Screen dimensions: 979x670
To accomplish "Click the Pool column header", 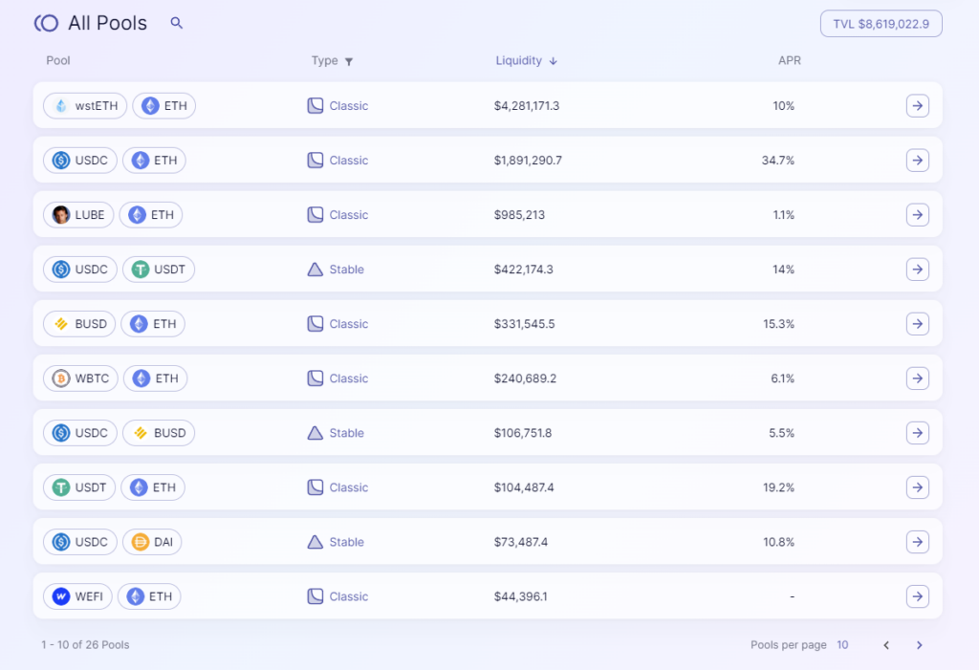I will click(58, 60).
